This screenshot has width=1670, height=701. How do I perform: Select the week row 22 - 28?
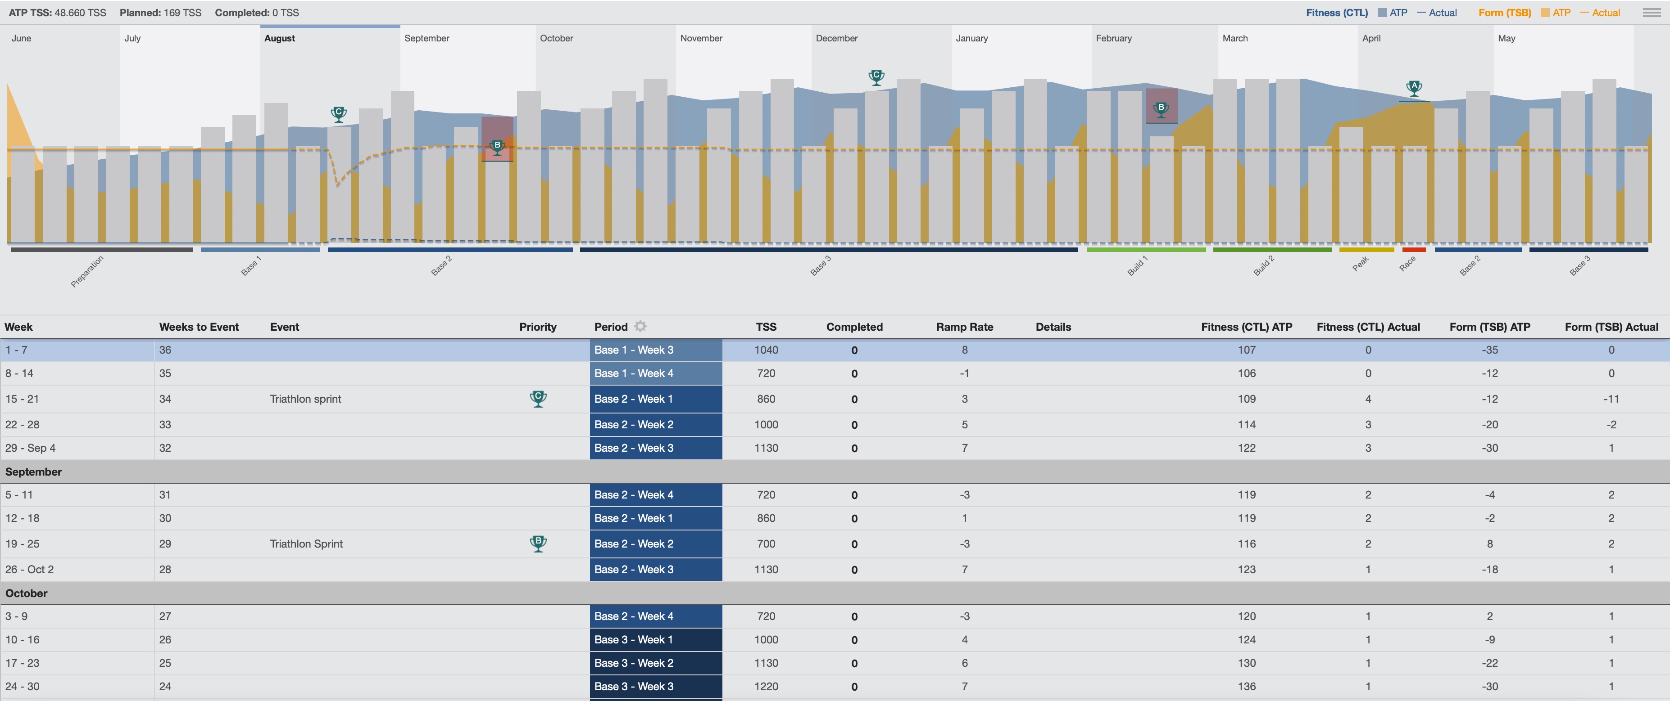[835, 424]
